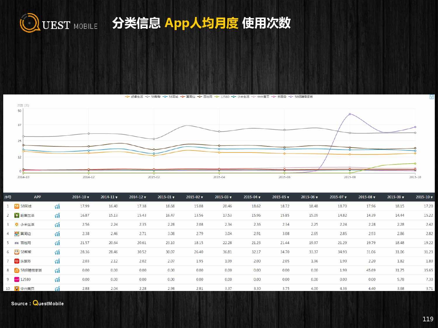Open trend chart icon for 乐服务
Viewport: 438px width, 328px height.
[x=57, y=261]
